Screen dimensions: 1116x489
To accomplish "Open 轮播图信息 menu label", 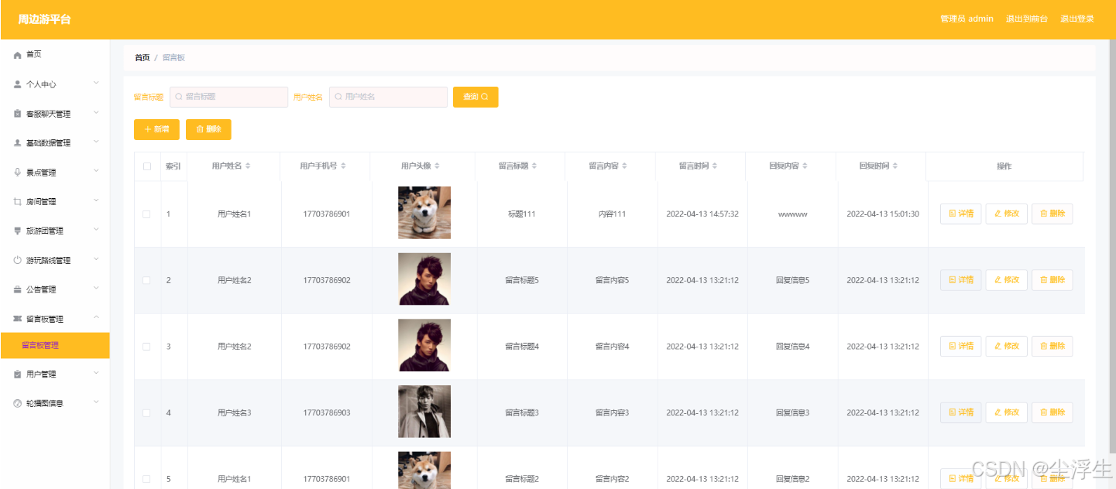I will coord(45,403).
